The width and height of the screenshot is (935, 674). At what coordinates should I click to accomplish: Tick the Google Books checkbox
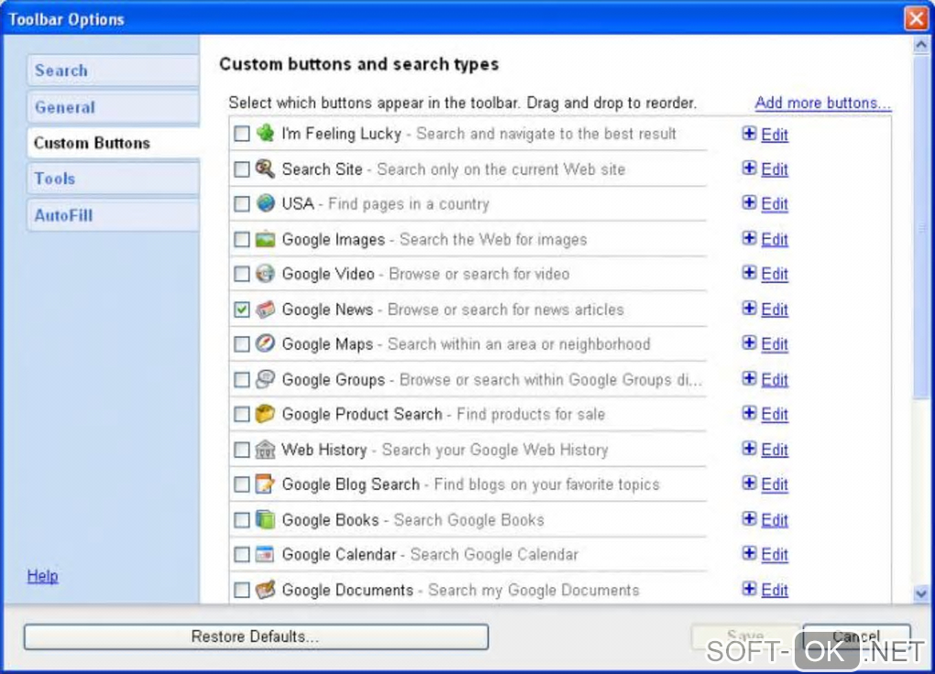pyautogui.click(x=241, y=519)
